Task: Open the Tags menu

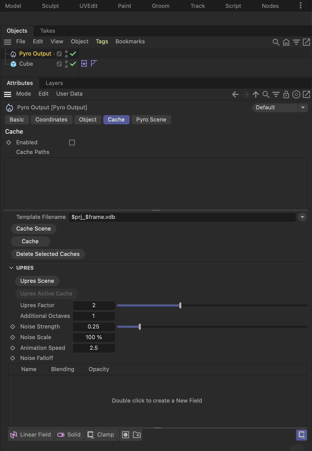Action: click(x=102, y=42)
